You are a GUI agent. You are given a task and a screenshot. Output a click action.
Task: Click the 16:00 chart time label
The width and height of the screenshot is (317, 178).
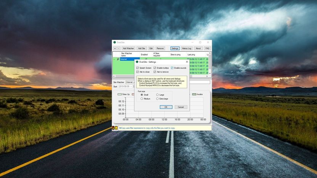pos(177,119)
